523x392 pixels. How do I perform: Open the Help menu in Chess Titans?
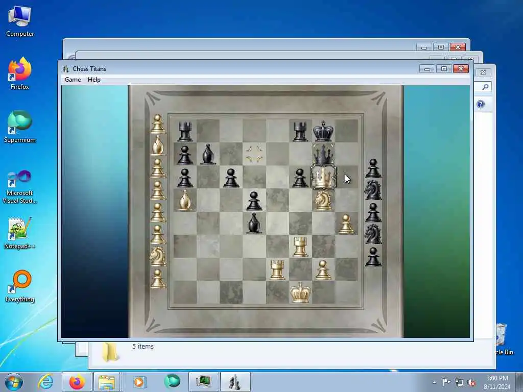pyautogui.click(x=94, y=80)
